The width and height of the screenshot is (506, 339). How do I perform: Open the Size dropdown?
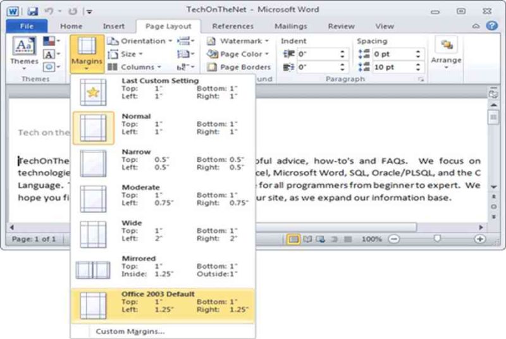pyautogui.click(x=125, y=54)
